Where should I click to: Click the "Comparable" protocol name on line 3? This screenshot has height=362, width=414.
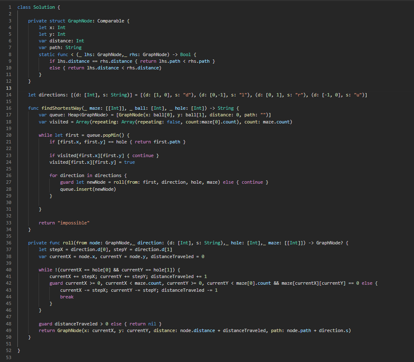(111, 21)
